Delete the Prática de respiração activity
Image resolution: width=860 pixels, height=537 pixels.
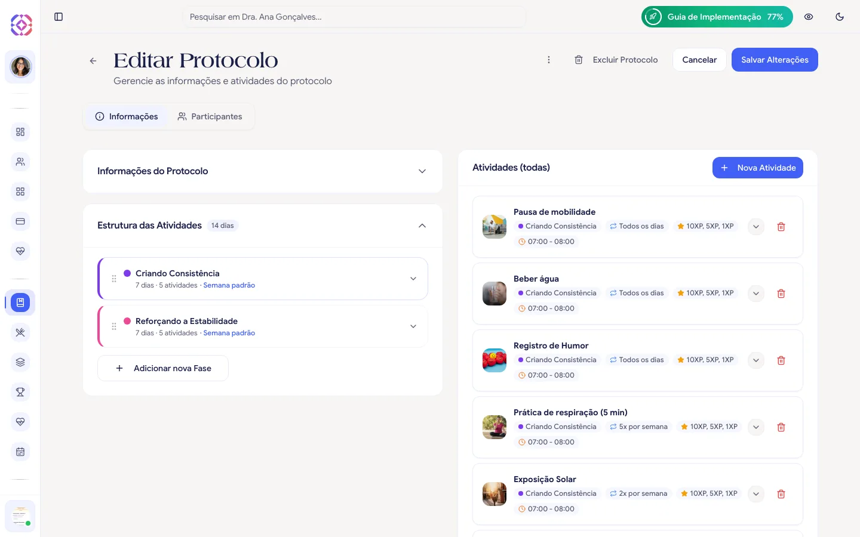point(781,427)
